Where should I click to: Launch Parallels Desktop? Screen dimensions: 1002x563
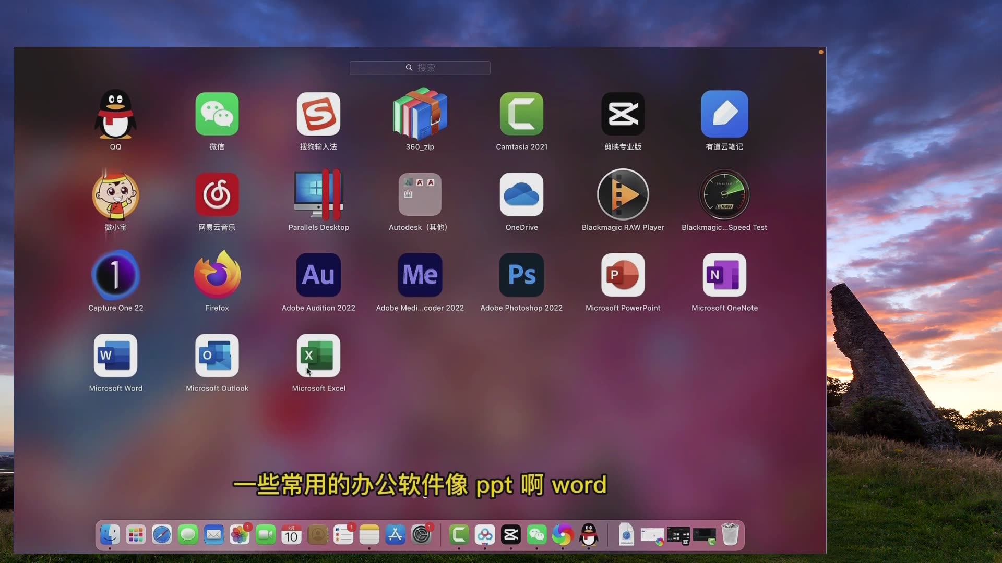tap(318, 194)
